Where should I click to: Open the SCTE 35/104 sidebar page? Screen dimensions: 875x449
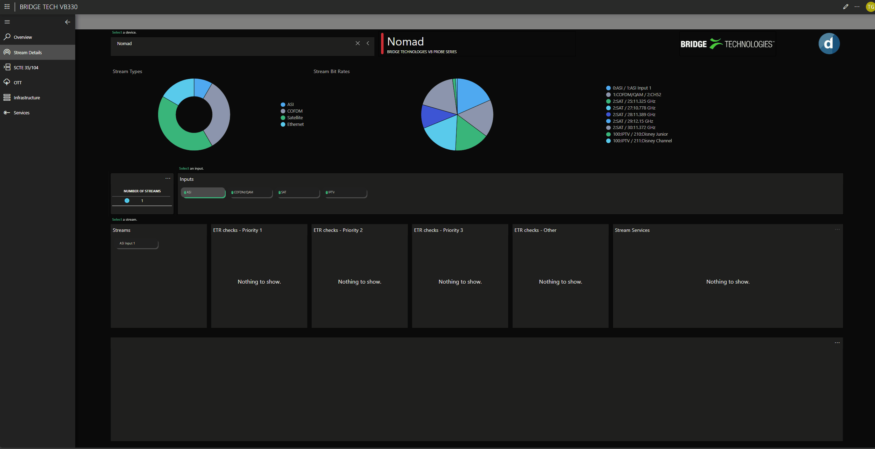tap(37, 67)
